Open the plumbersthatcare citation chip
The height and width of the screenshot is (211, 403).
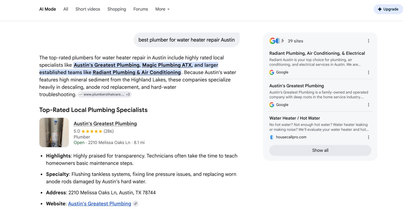coord(105,94)
